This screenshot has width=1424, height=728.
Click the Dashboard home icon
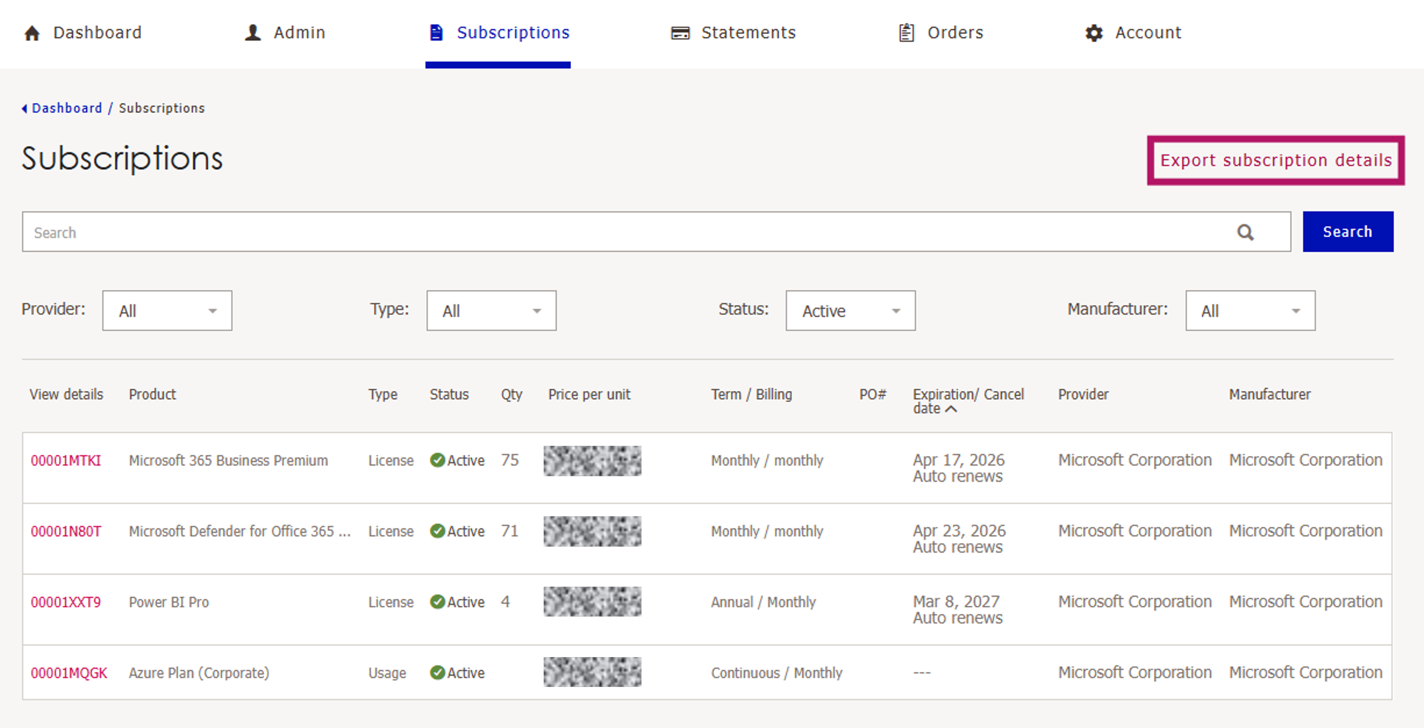click(x=32, y=33)
